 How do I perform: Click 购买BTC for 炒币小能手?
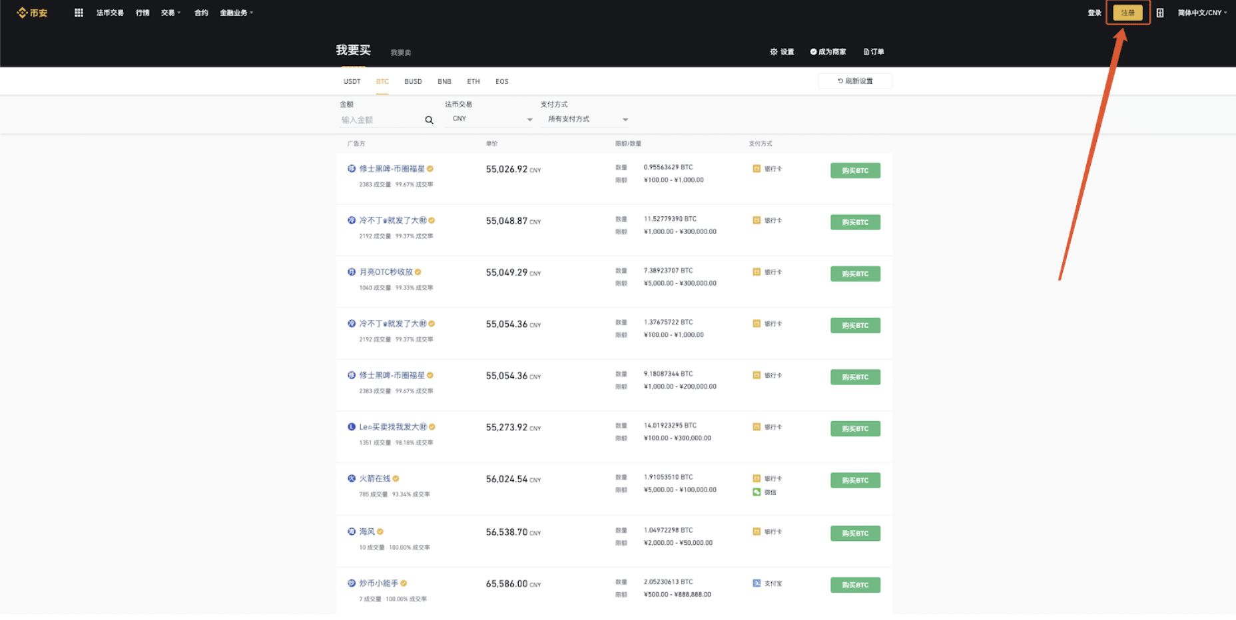pyautogui.click(x=855, y=585)
